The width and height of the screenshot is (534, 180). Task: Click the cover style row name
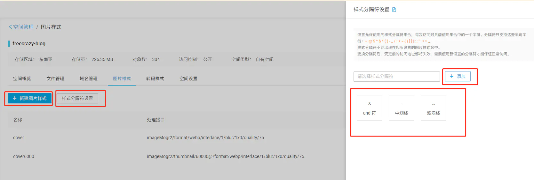pyautogui.click(x=19, y=138)
